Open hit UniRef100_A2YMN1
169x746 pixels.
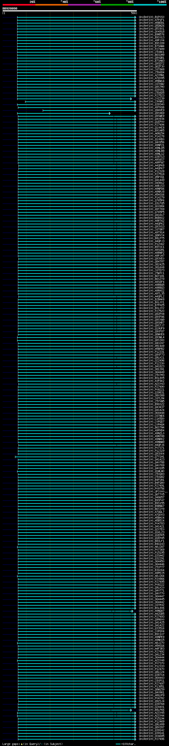point(151,75)
